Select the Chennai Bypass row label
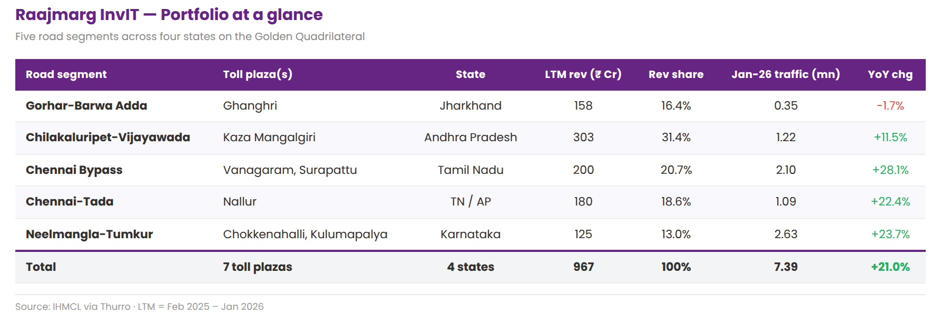Image resolution: width=931 pixels, height=322 pixels. [74, 170]
